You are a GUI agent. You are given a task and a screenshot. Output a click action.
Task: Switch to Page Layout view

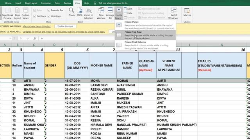[x=17, y=14]
